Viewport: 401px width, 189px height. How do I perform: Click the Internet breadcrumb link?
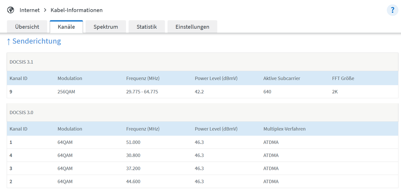[x=30, y=10]
